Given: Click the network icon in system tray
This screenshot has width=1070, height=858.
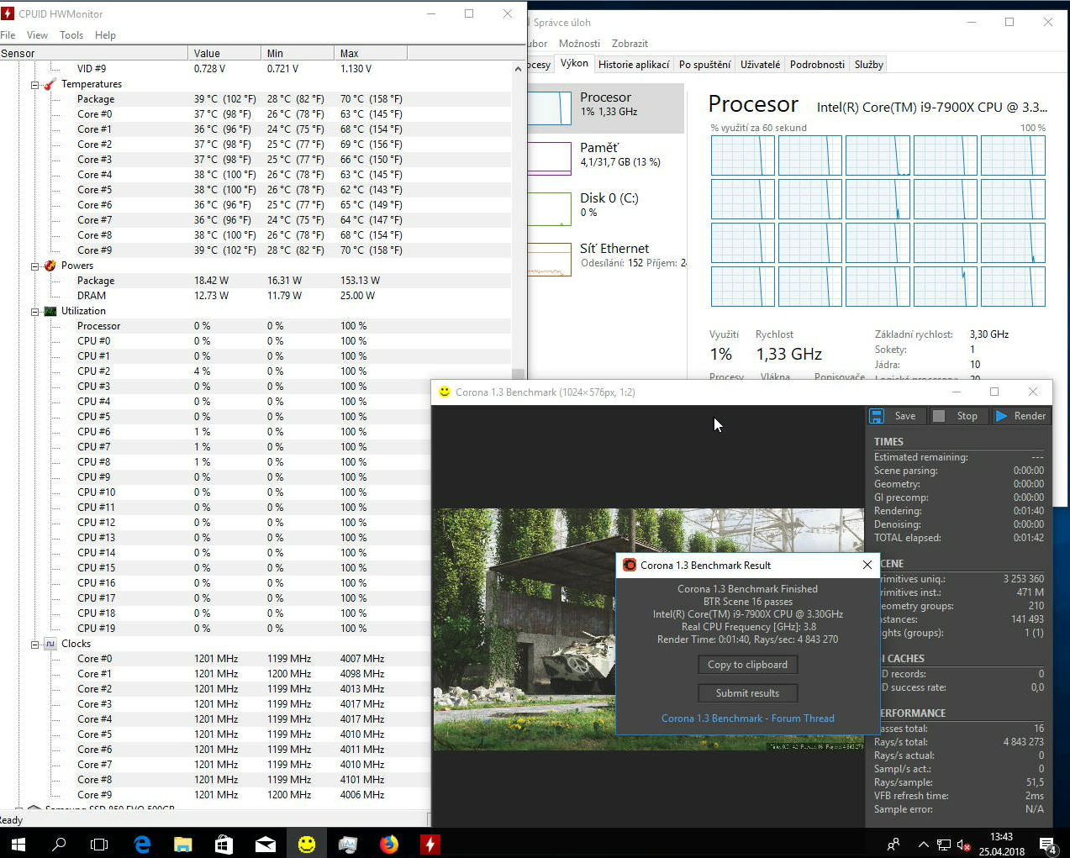Looking at the screenshot, I should [944, 844].
